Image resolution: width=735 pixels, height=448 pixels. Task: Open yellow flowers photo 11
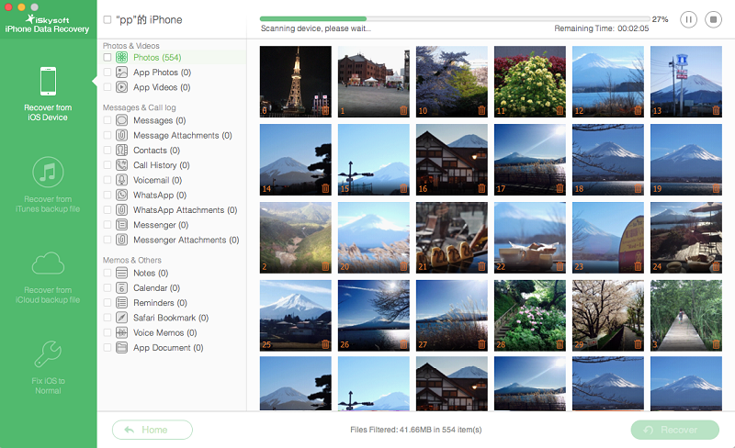click(x=530, y=82)
